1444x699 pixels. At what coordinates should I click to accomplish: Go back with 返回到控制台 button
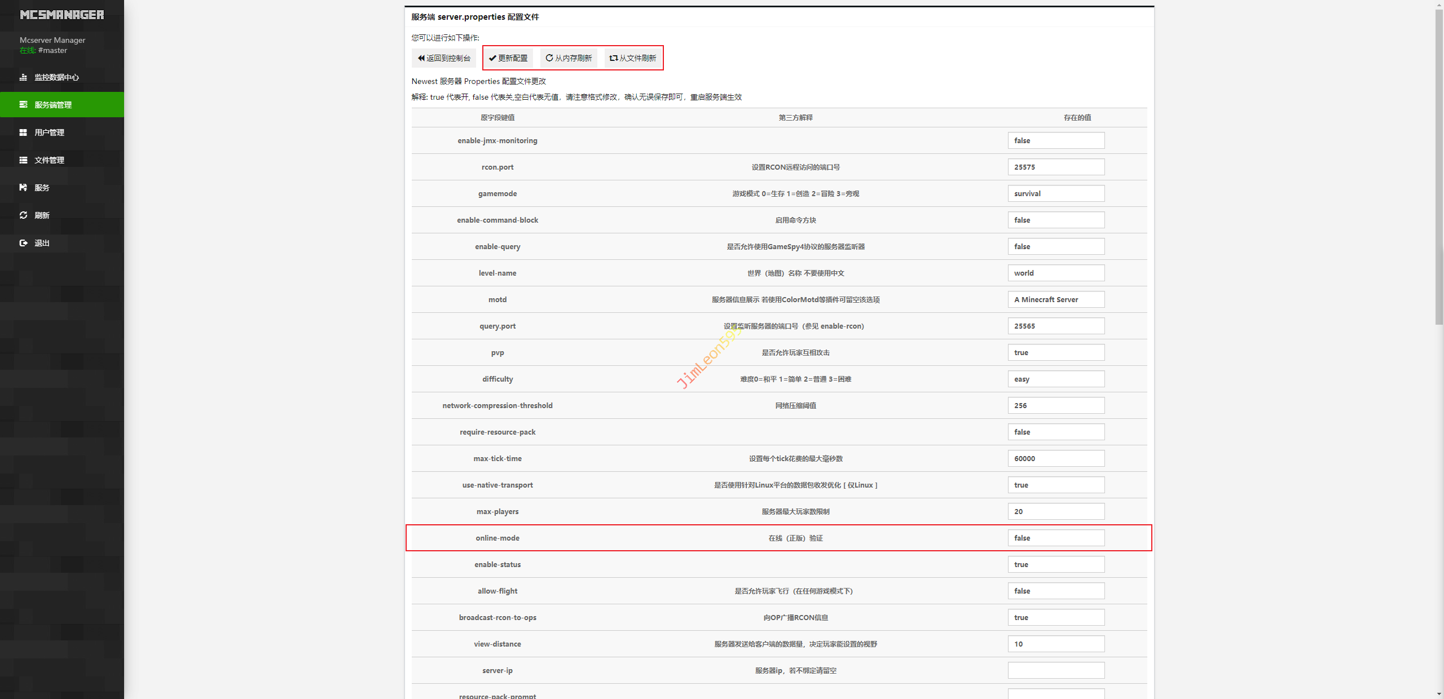[444, 58]
